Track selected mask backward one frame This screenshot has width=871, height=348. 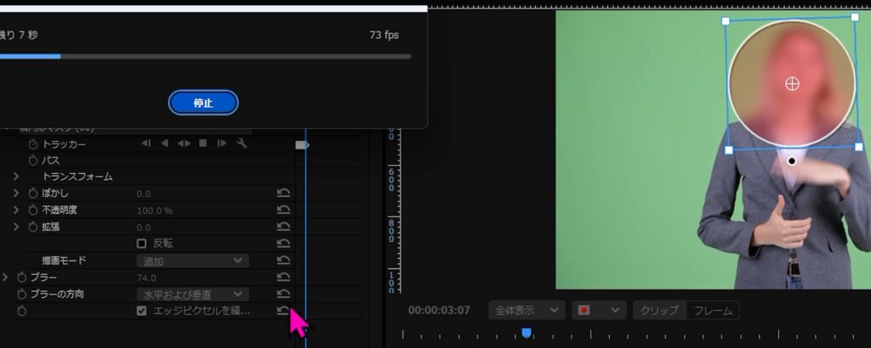coord(146,143)
